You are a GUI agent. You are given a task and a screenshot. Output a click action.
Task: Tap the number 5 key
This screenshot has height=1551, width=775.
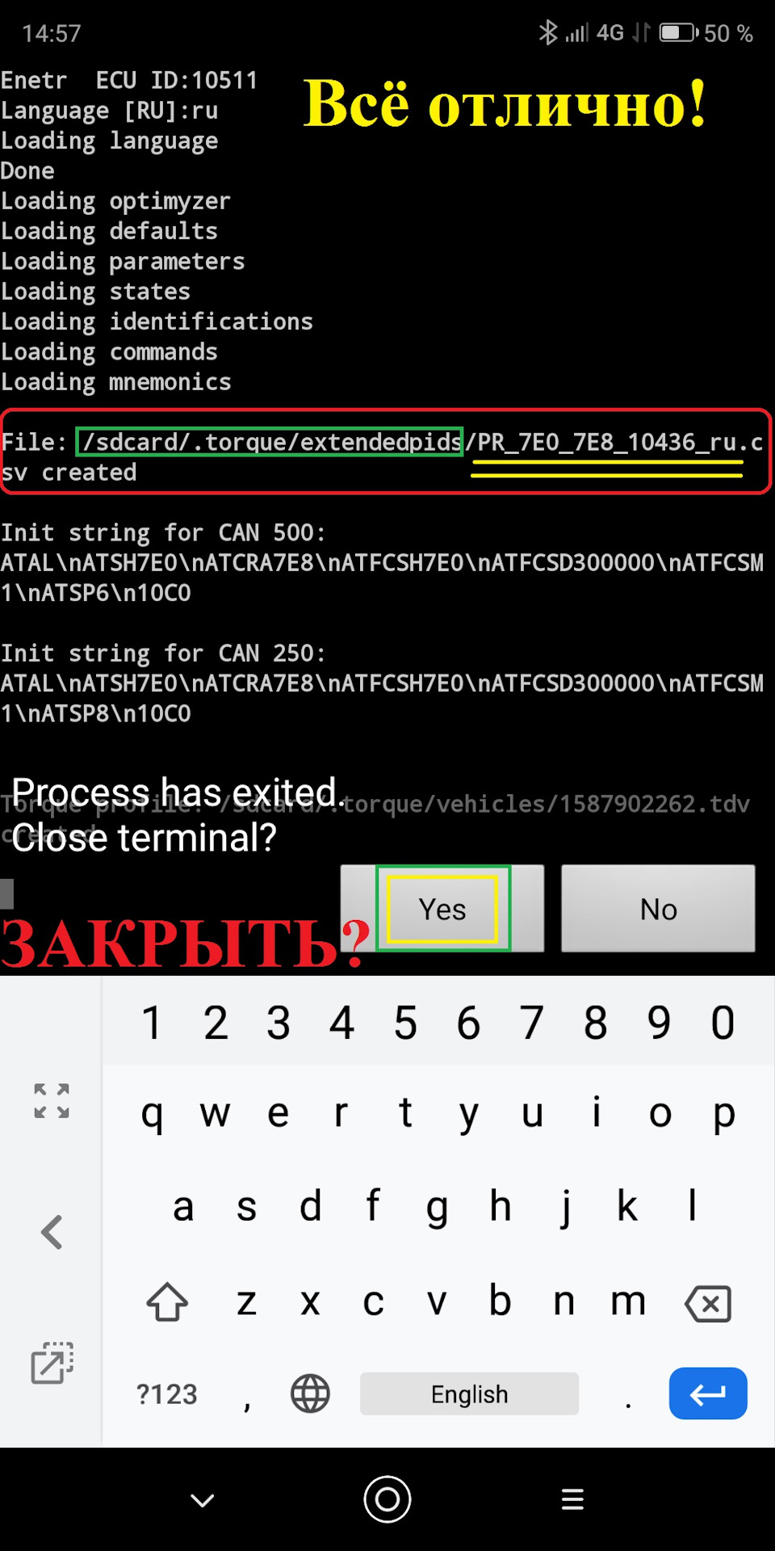(405, 1023)
